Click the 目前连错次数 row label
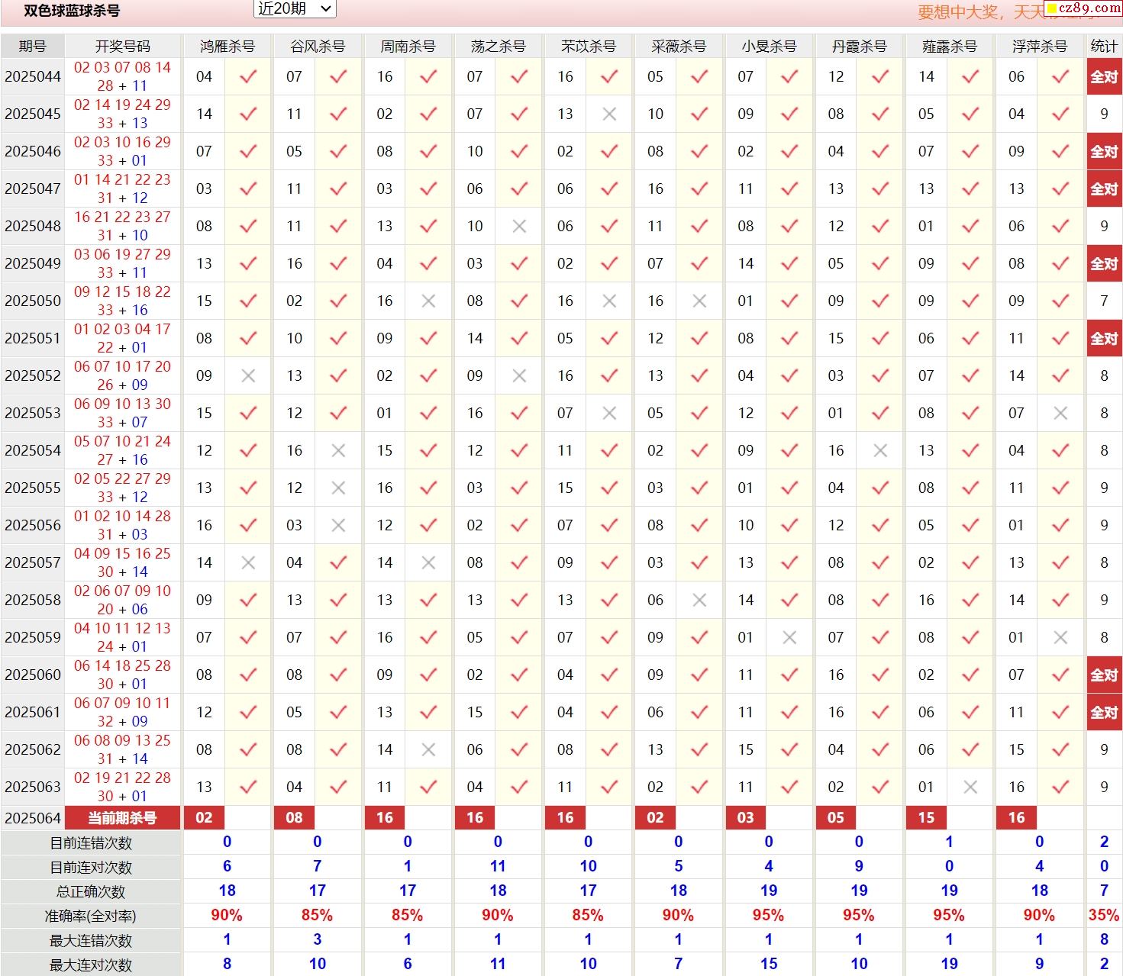 tap(91, 843)
